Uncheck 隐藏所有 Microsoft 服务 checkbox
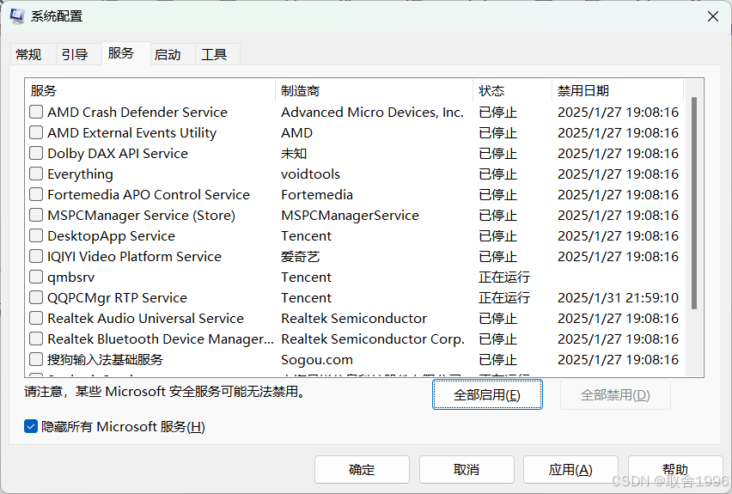 tap(31, 426)
